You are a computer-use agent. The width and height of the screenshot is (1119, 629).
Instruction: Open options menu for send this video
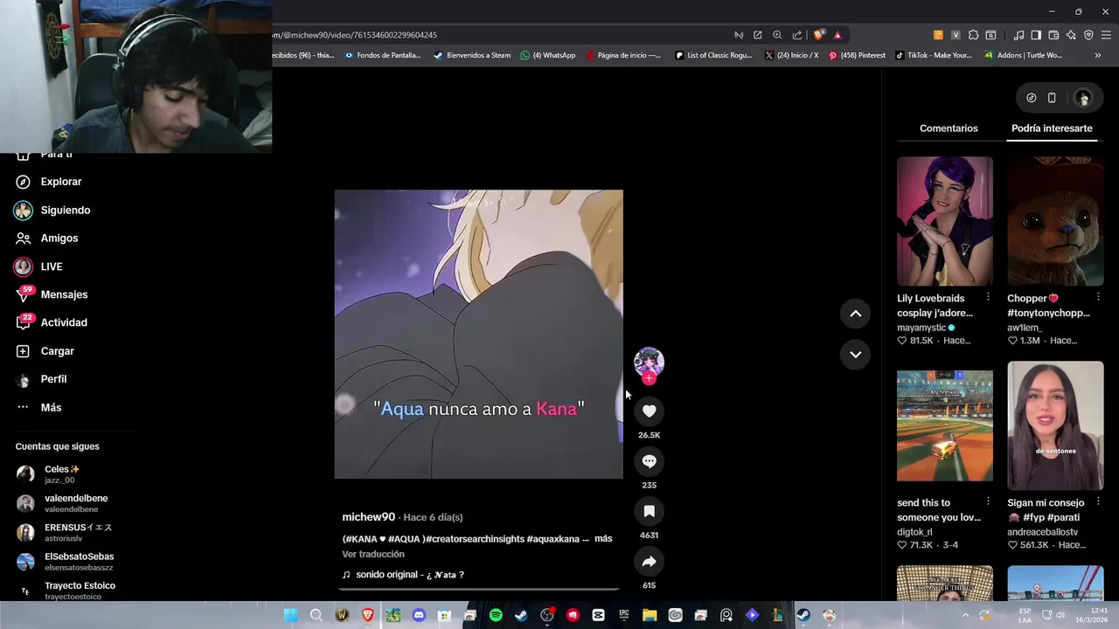coord(988,501)
